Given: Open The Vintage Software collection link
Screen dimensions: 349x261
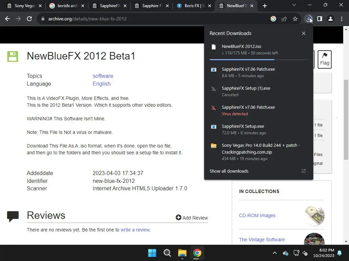Looking at the screenshot, I should coord(262,240).
